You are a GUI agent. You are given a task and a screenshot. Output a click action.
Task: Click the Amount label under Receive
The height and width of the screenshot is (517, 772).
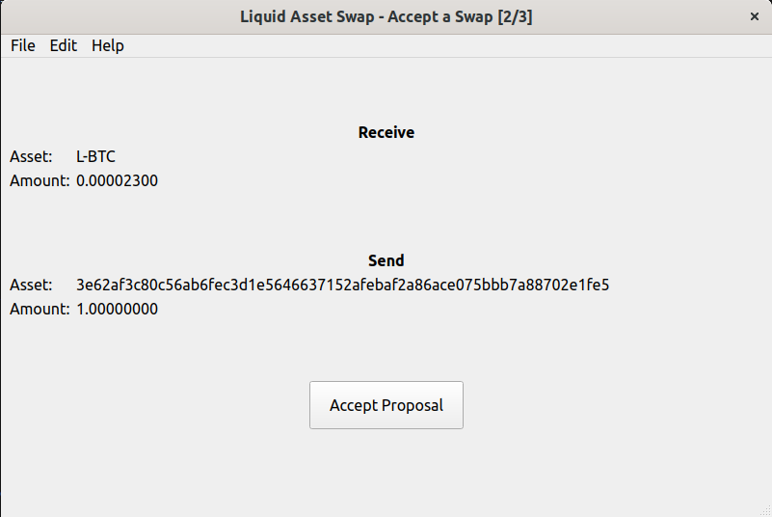(x=40, y=180)
